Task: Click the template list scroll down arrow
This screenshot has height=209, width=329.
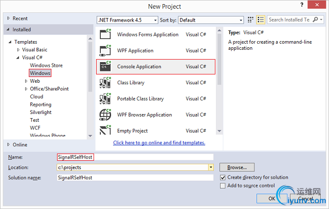Action: point(220,131)
